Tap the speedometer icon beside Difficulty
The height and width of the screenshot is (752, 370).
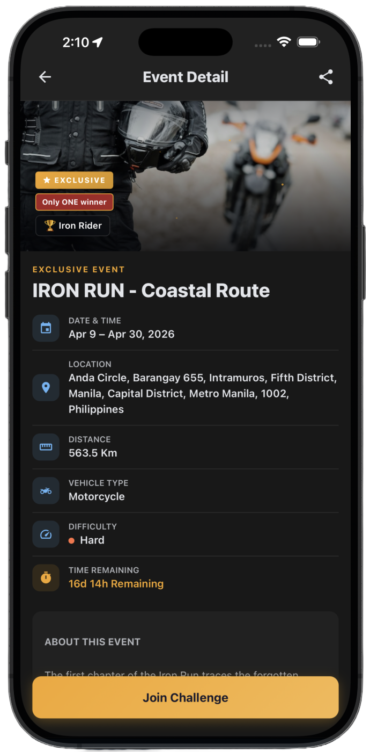click(x=46, y=534)
